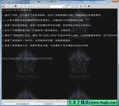Maximize the LTF Viewer window
119x106 pixels.
[111, 1]
